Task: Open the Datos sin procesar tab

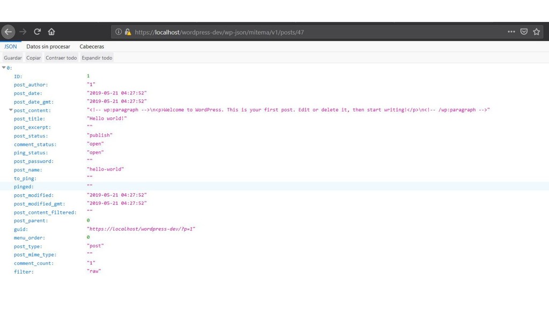Action: 48,46
